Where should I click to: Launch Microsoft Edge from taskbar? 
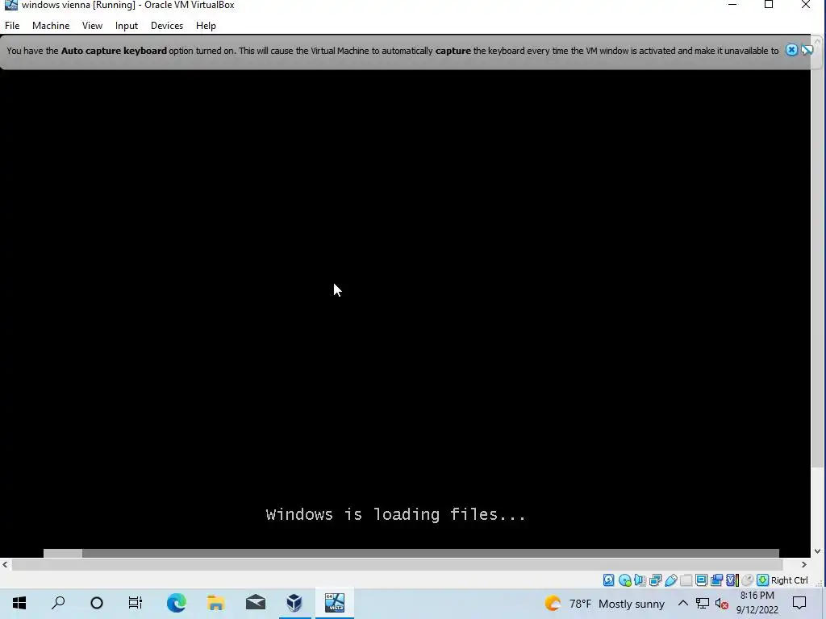click(x=177, y=603)
